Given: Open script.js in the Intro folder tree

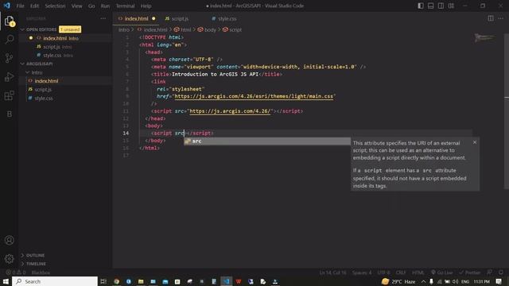Looking at the screenshot, I should (65, 90).
